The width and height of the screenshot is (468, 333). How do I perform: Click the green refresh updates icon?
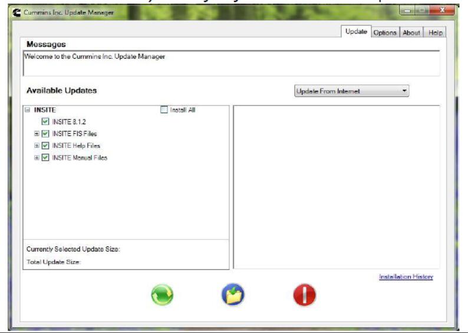(x=162, y=295)
